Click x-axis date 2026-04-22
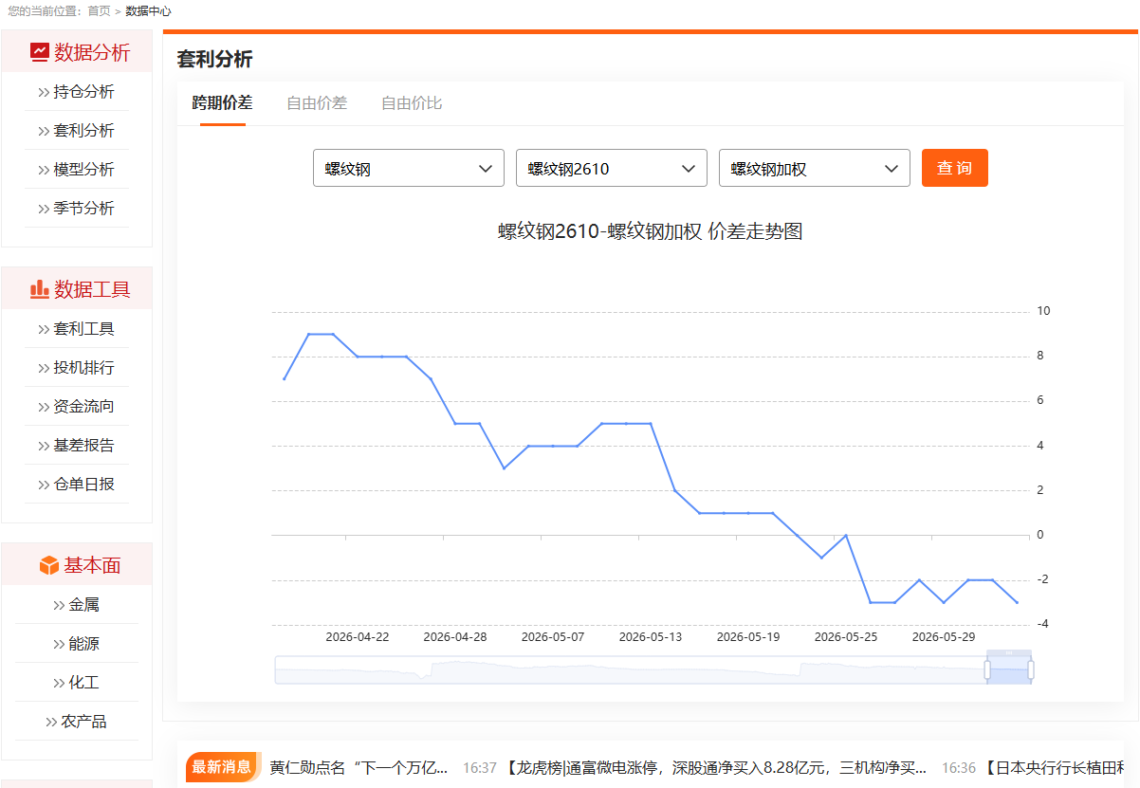1140x788 pixels. tap(358, 637)
